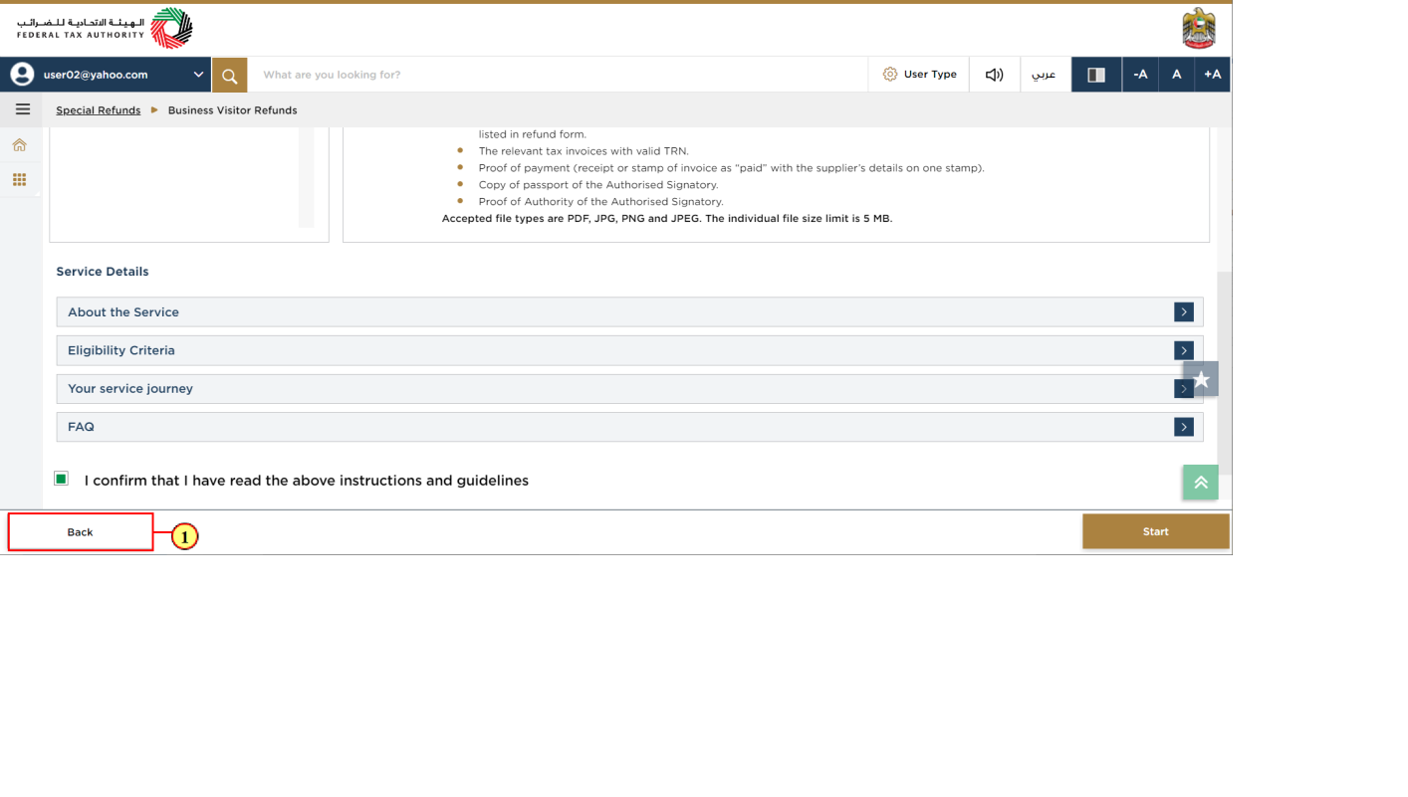Viewport: 1408px width, 797px height.
Task: Click the Start button
Action: point(1155,531)
